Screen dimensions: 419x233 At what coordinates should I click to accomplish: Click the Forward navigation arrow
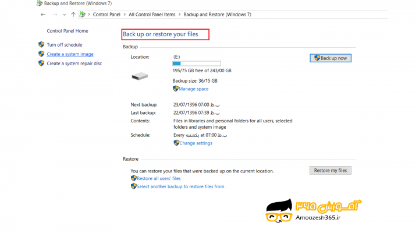[55, 15]
